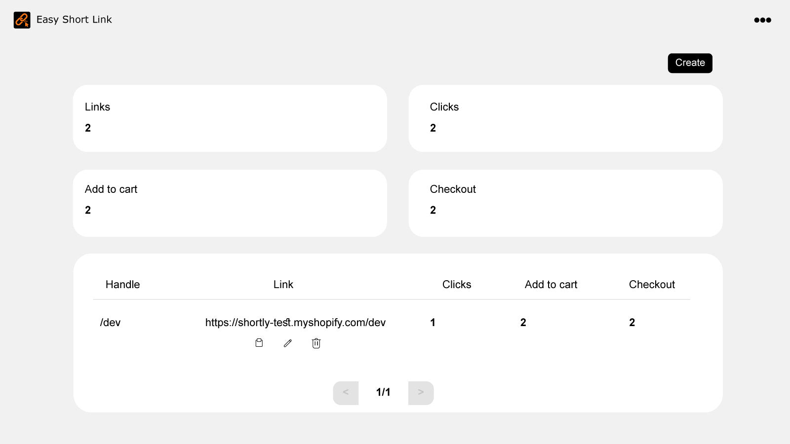This screenshot has height=444, width=790.
Task: Click the Clicks column header in table
Action: tap(457, 285)
